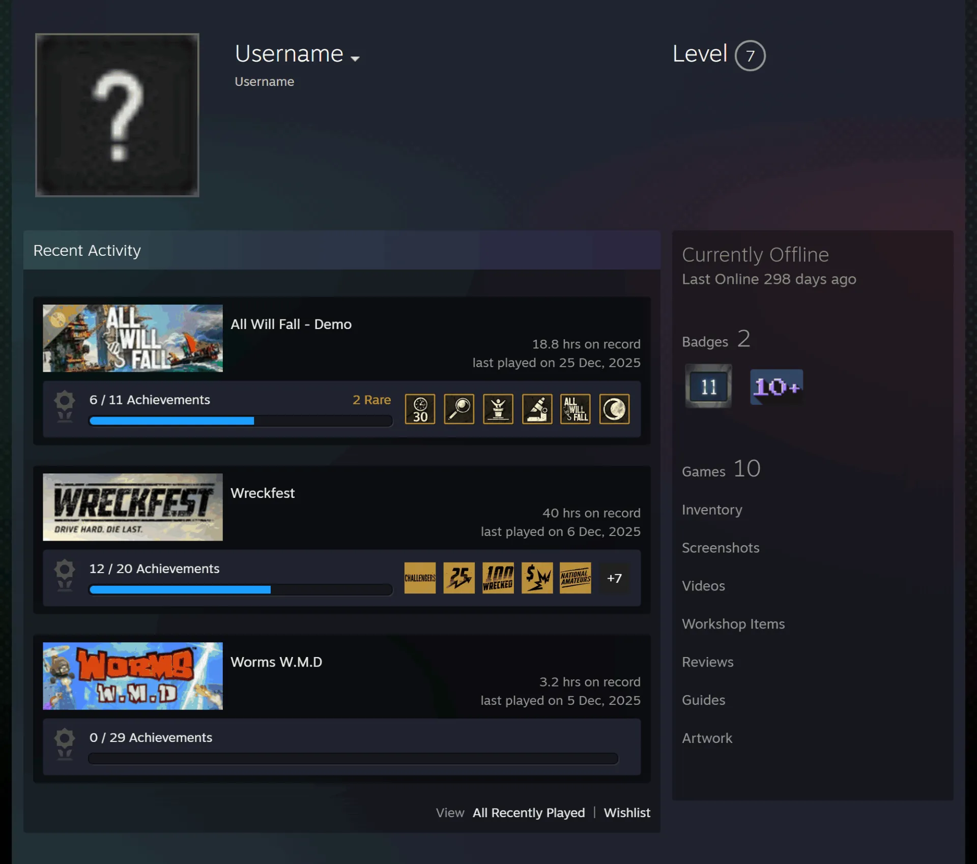Click the Challengers achievement icon
This screenshot has height=864, width=977.
click(x=420, y=578)
